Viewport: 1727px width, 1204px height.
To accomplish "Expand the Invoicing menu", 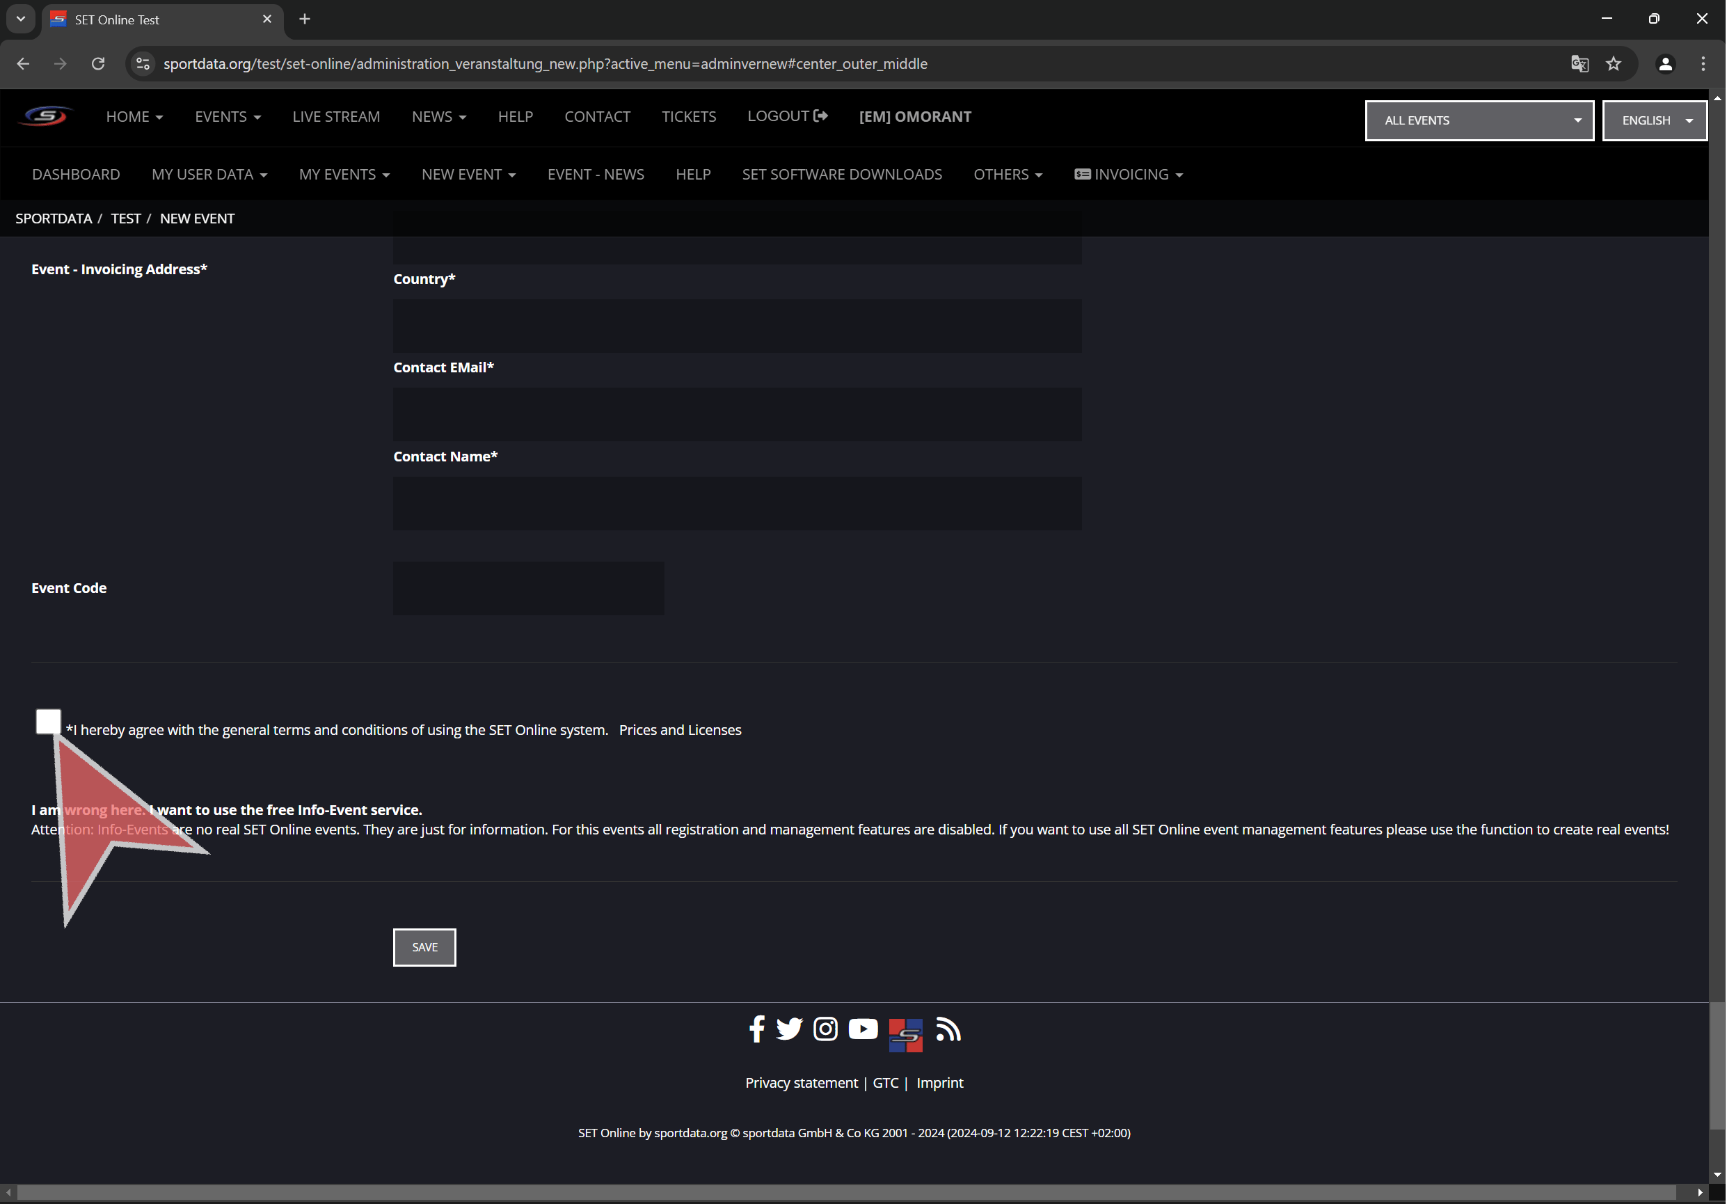I will click(x=1129, y=175).
